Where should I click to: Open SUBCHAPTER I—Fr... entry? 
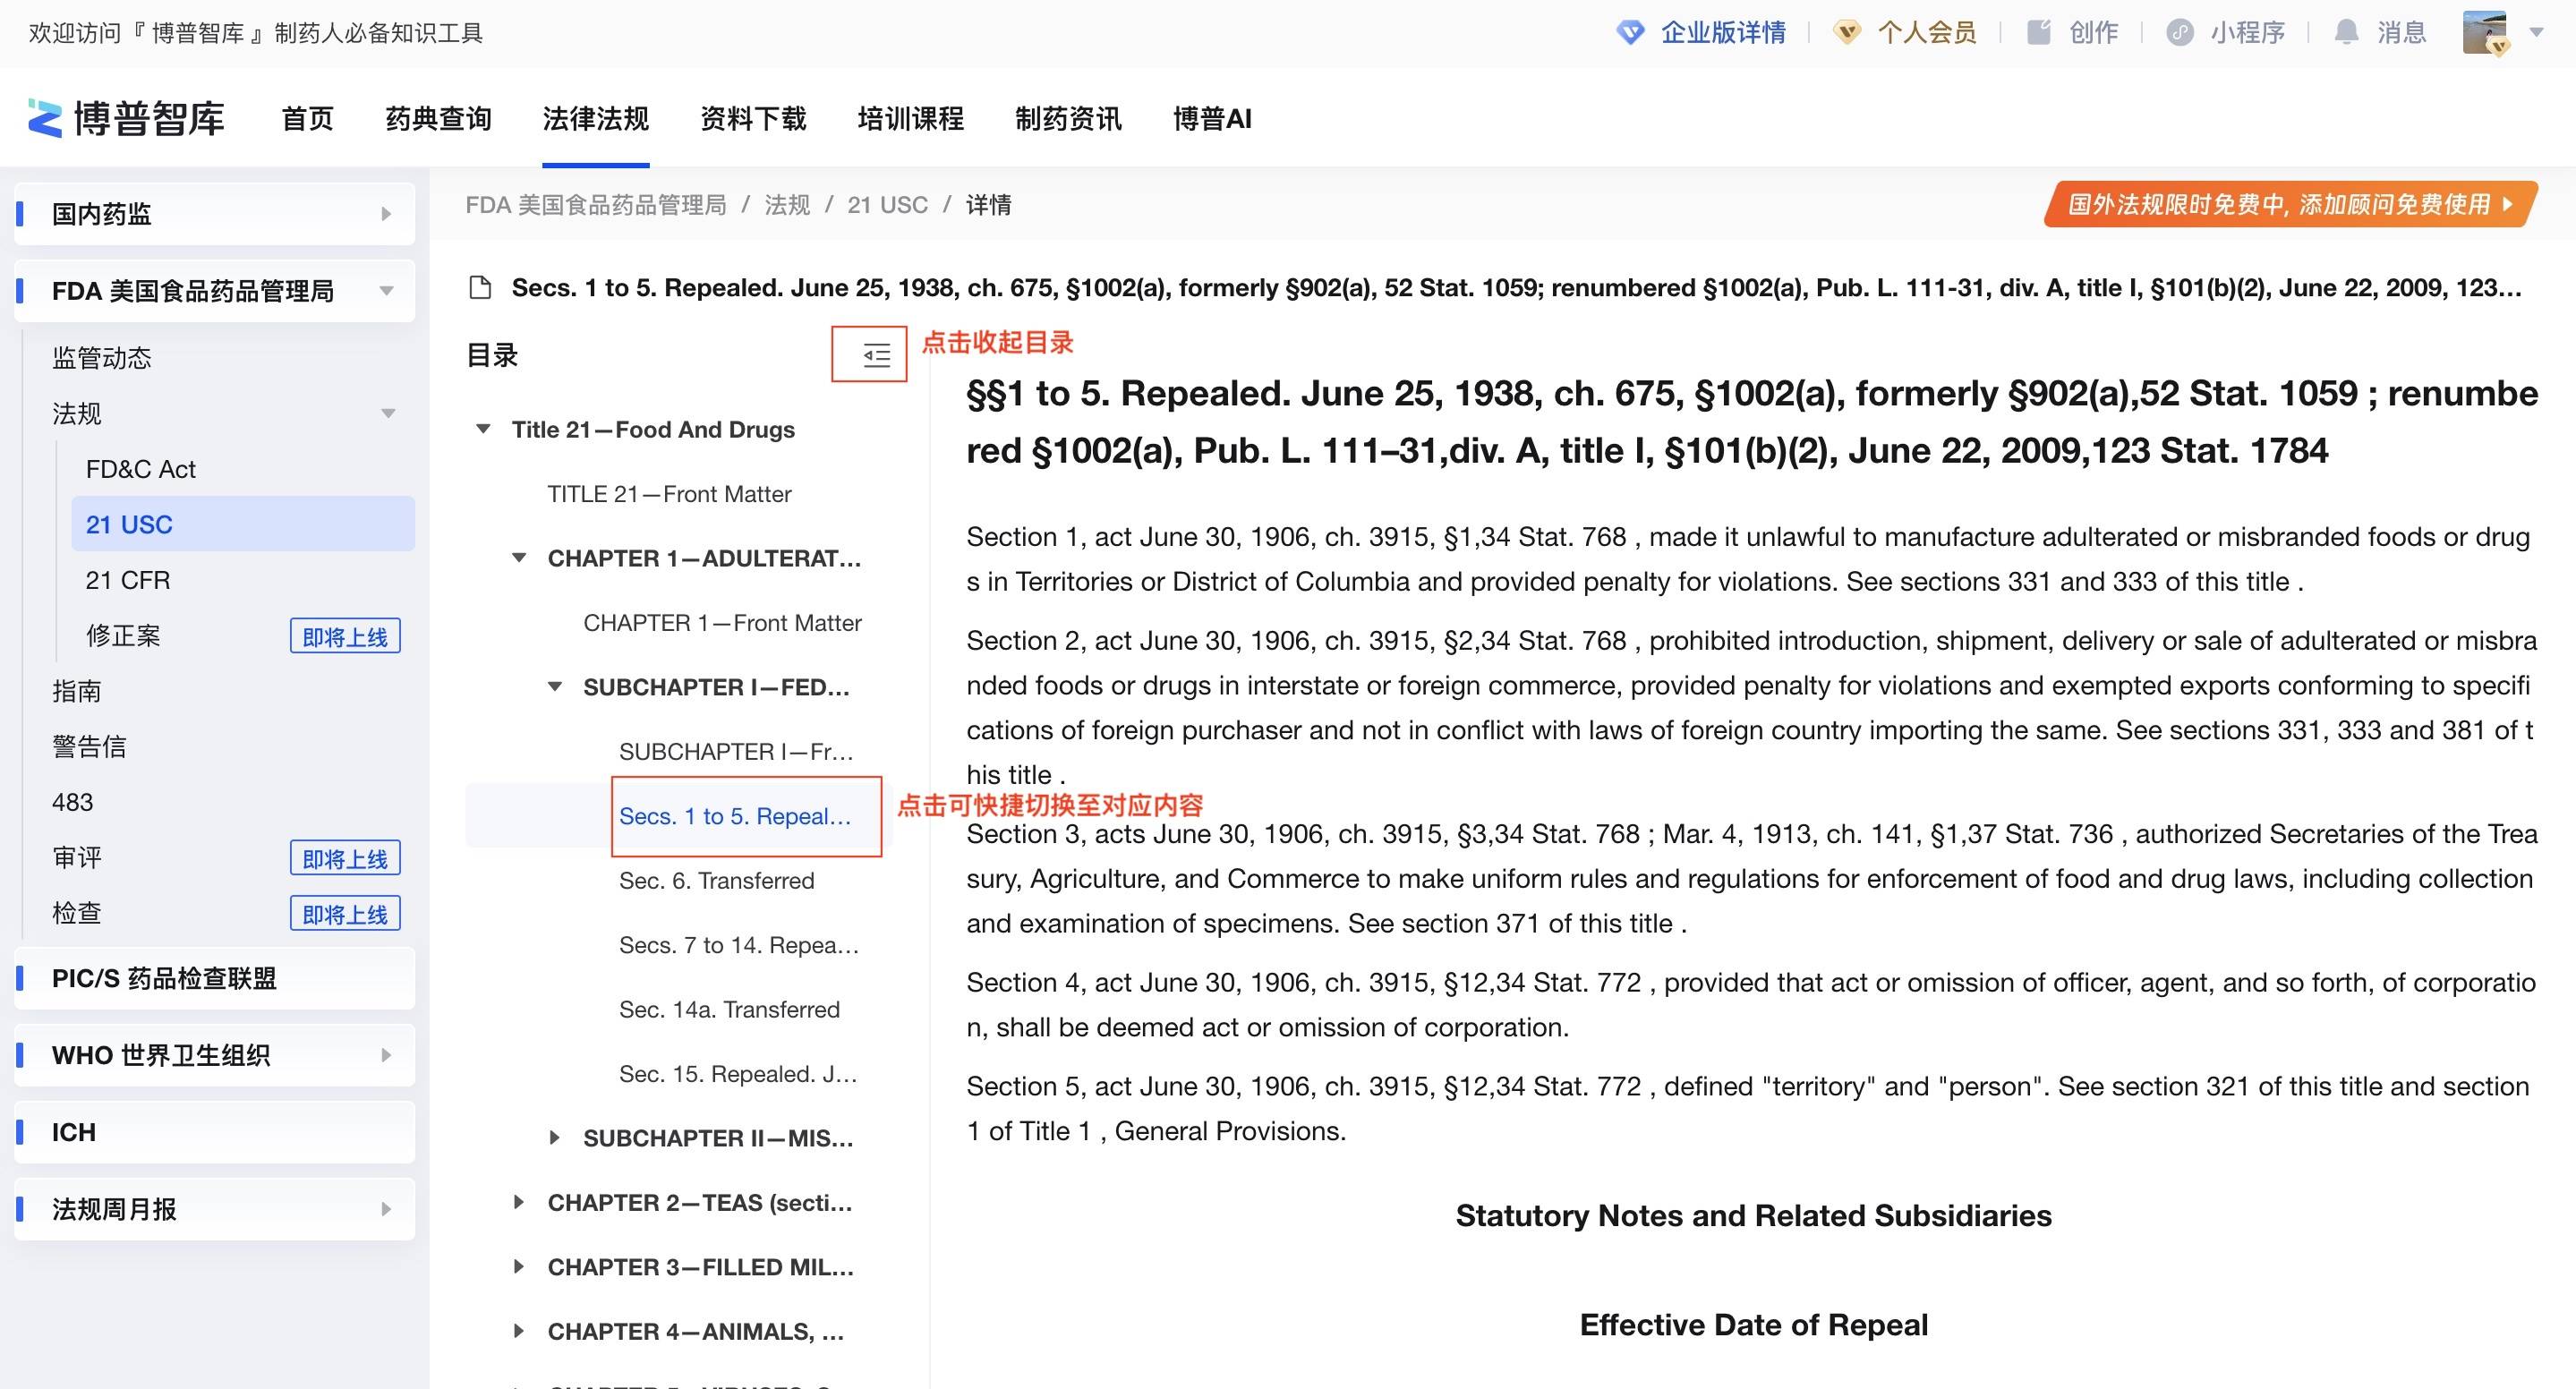(736, 751)
